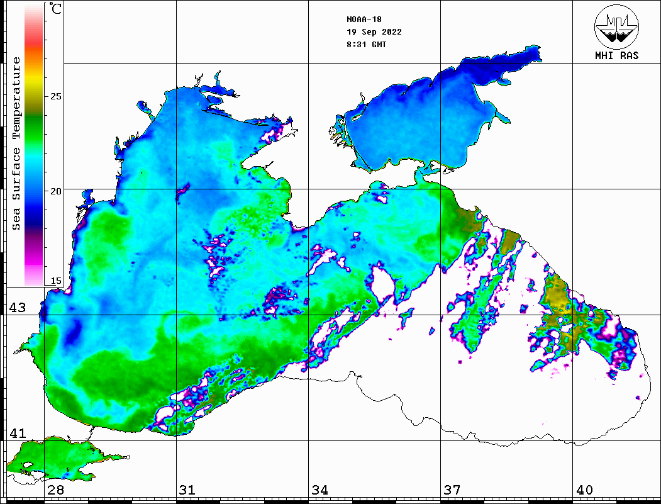Click the temperature color scale bar
Viewport: 661px width, 504px height.
point(34,145)
